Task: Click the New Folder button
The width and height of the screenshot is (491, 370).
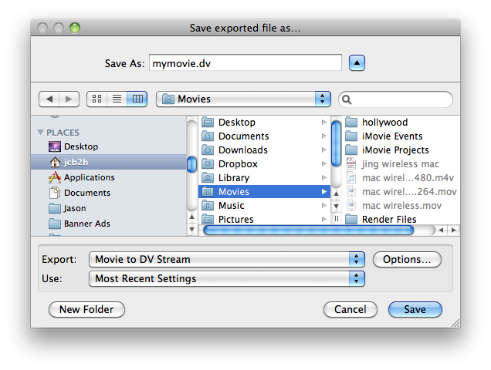Action: [86, 309]
